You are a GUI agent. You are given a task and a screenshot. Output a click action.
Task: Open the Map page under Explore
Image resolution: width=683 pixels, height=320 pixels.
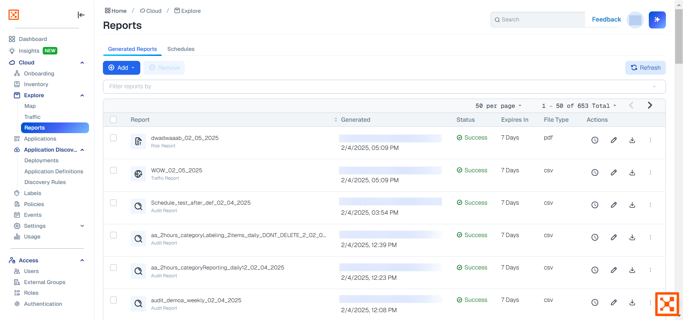(x=30, y=106)
